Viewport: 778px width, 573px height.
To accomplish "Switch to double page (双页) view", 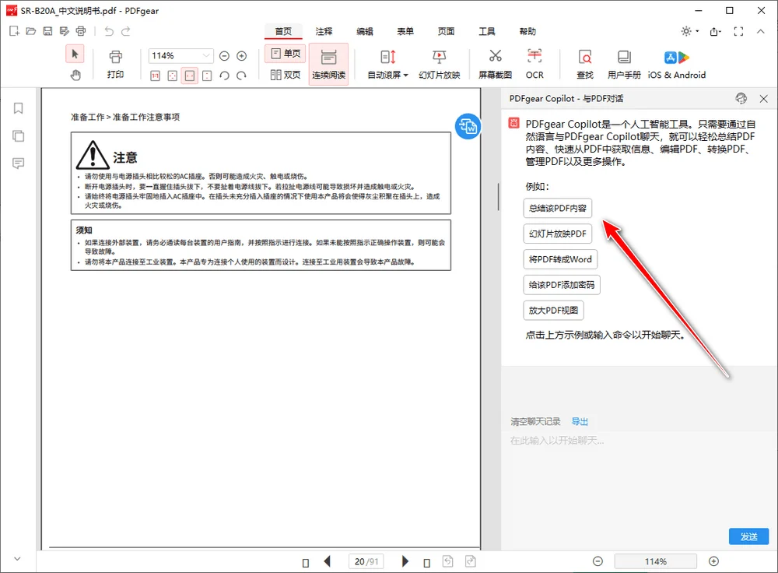I will [285, 75].
